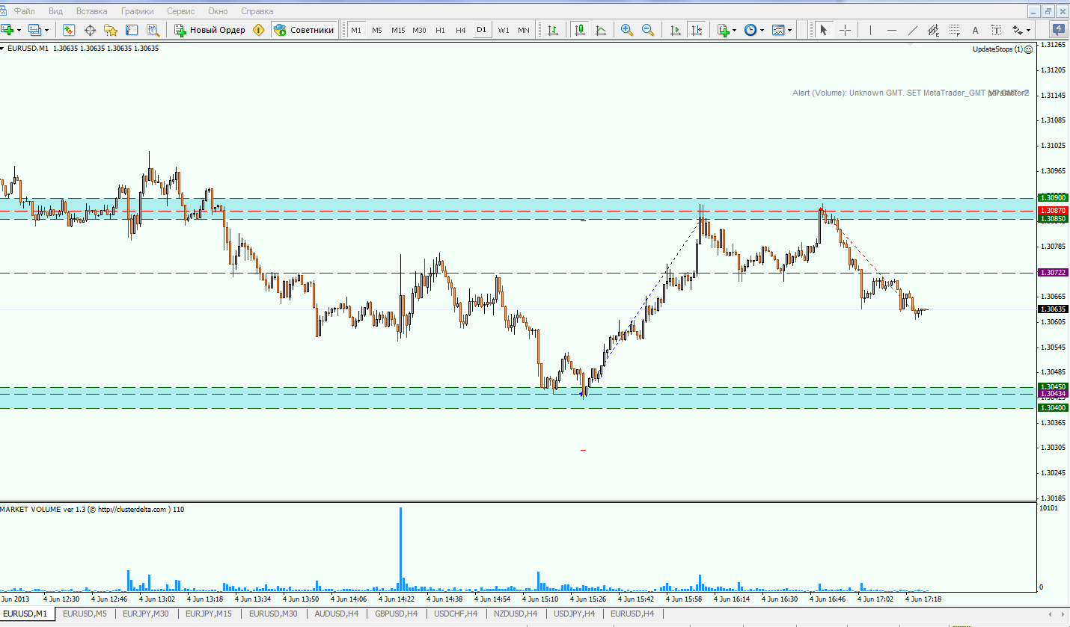
Task: Click the yellow diamond MetaEditor icon
Action: [259, 30]
